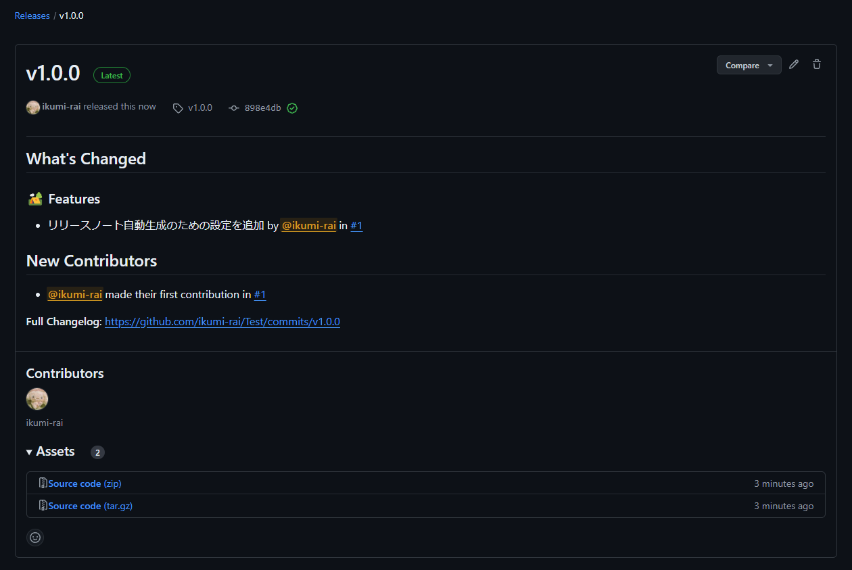The height and width of the screenshot is (570, 852).
Task: Click the Latest badge
Action: 112,75
